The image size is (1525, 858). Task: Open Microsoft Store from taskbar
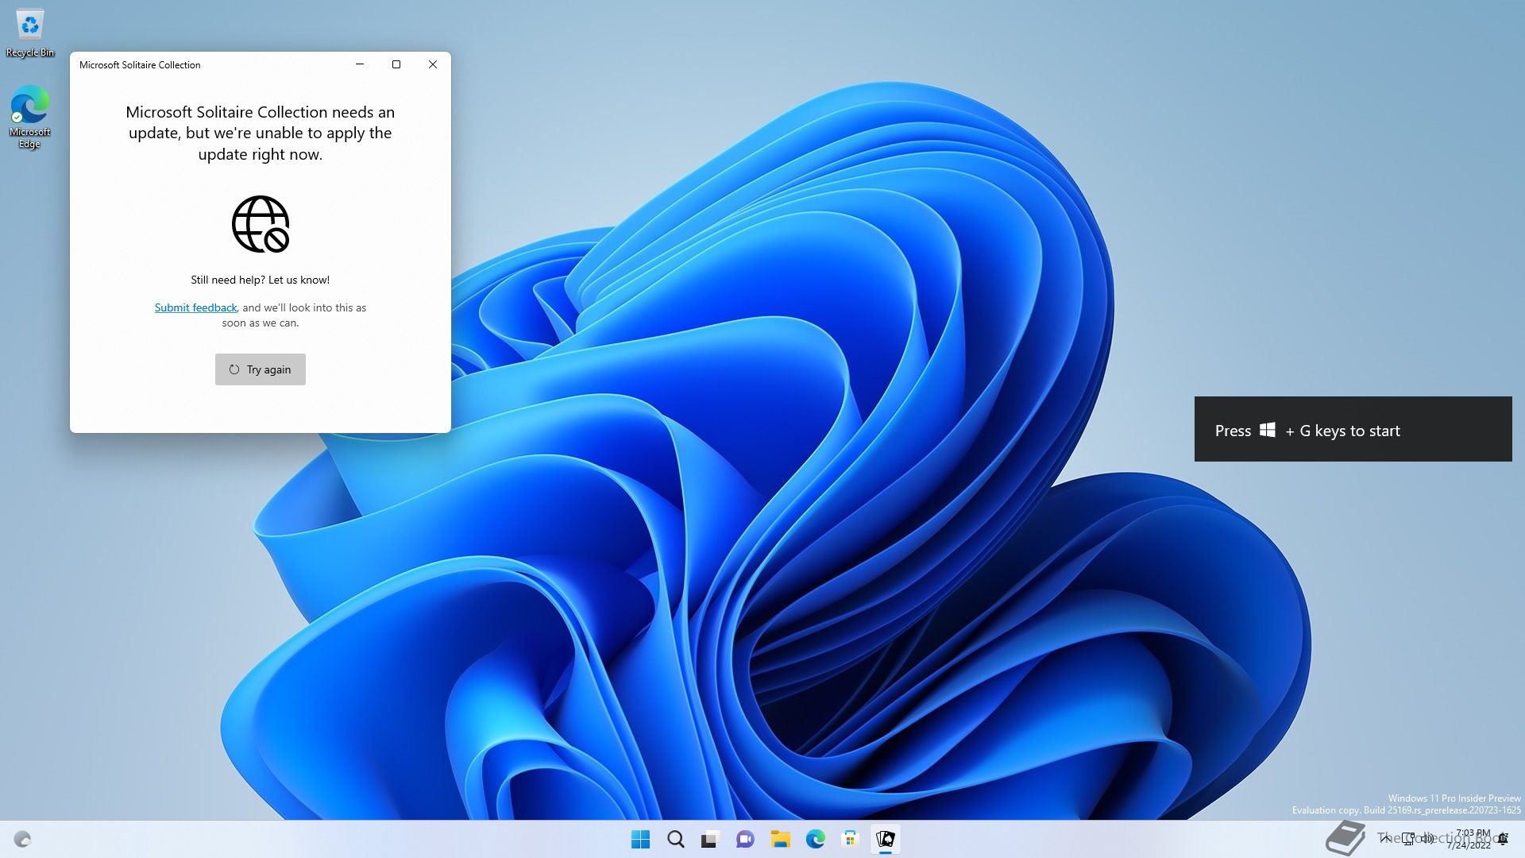(x=850, y=839)
